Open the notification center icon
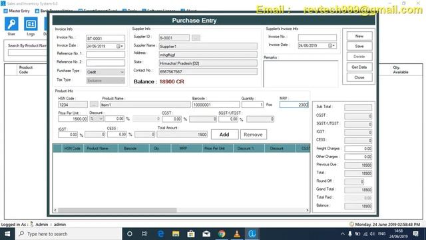 click(x=415, y=234)
